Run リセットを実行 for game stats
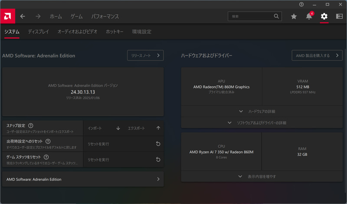The image size is (347, 204). [x=124, y=160]
